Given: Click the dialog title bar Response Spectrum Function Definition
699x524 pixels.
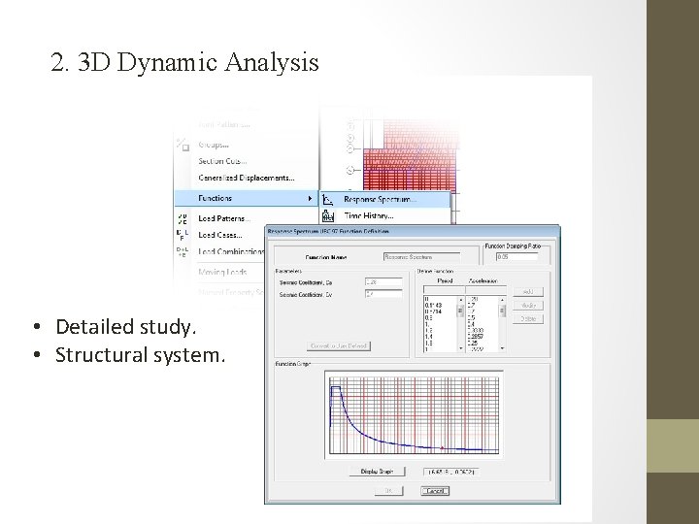Looking at the screenshot, I should 413,231.
